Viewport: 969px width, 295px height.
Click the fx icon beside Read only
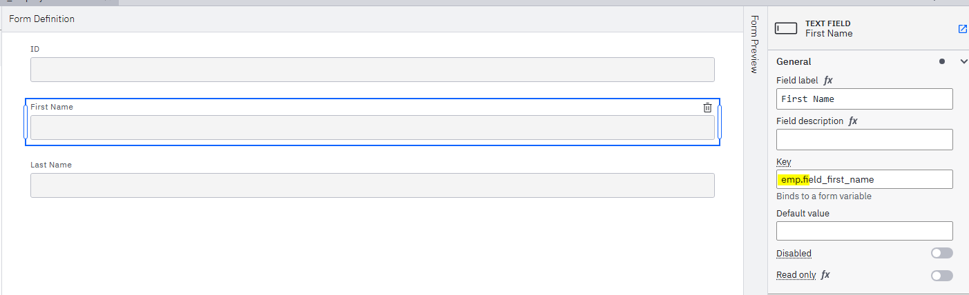[x=825, y=274]
